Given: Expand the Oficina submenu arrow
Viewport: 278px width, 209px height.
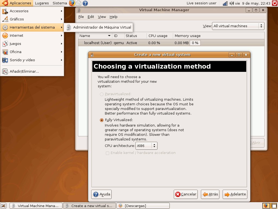Looking at the screenshot, I should pos(61,52).
